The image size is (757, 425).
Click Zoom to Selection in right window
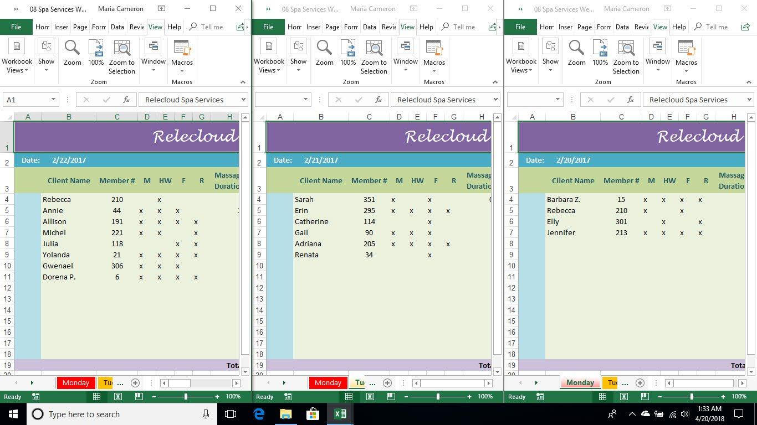click(626, 56)
